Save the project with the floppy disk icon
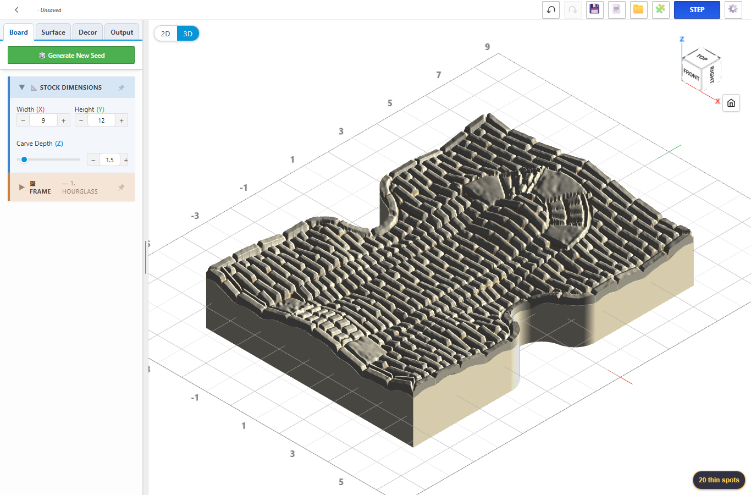This screenshot has width=751, height=495. (594, 10)
